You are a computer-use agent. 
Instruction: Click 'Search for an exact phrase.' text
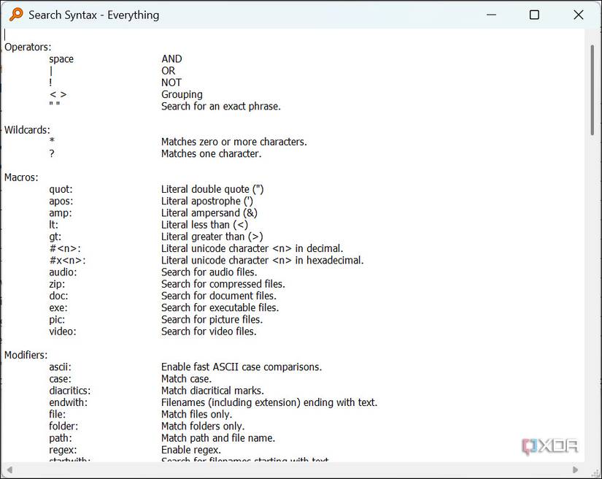(x=221, y=106)
